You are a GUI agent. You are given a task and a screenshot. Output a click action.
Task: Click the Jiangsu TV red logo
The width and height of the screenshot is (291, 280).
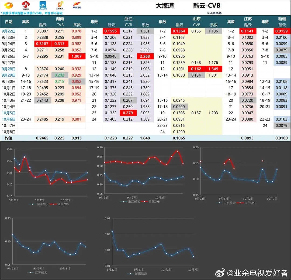point(26,5)
